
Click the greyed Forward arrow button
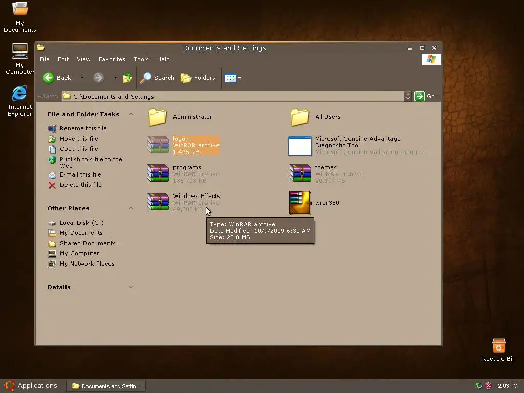(x=98, y=78)
